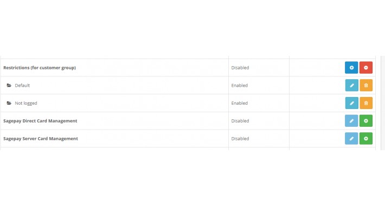This screenshot has height=206, width=385.
Task: Install Sagepay Server Card Management with green plus
Action: click(x=366, y=138)
